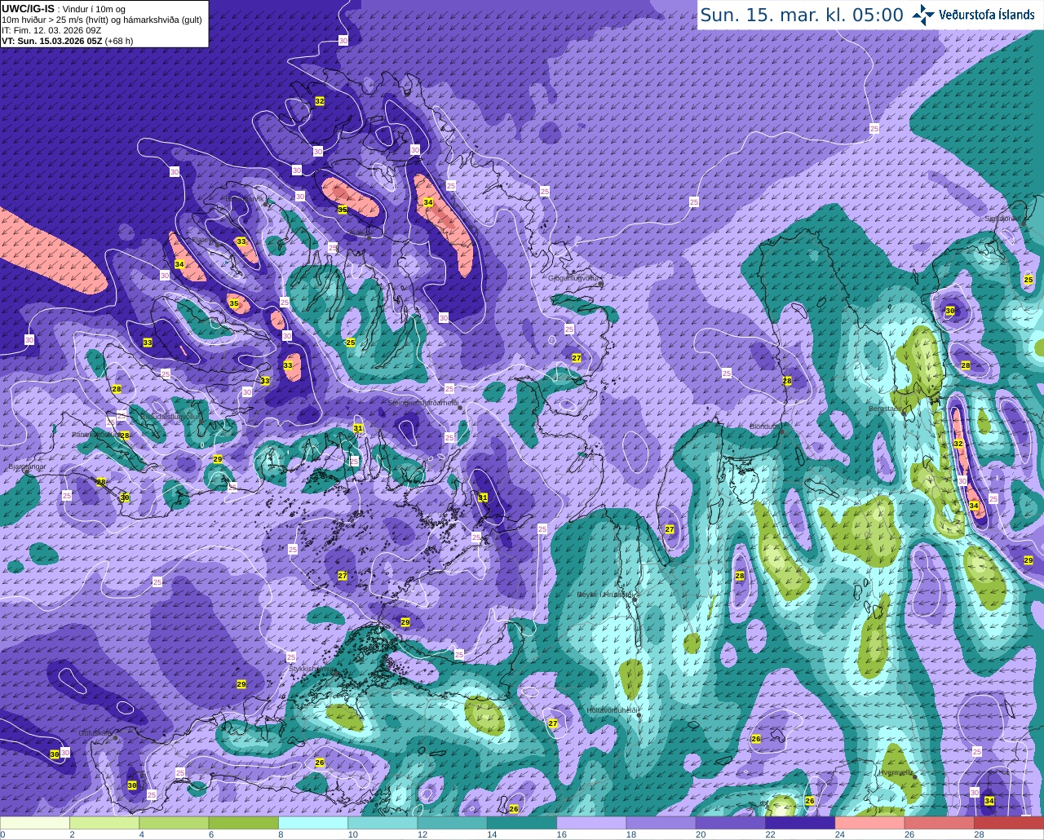Pick the lavender 16–18 legend swatch

[x=591, y=823]
